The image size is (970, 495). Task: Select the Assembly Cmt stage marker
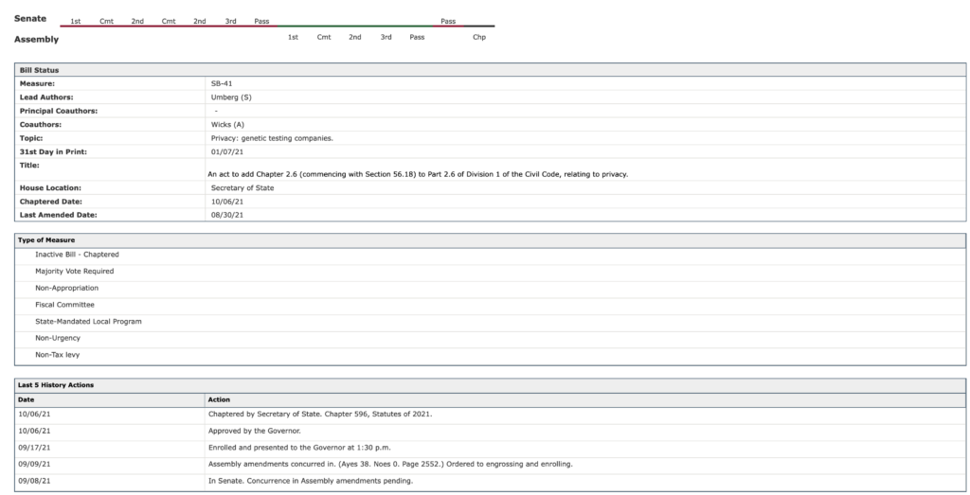coord(324,37)
